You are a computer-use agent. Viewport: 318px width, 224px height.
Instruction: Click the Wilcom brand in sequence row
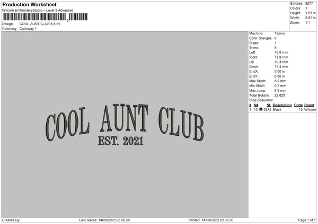coord(310,109)
